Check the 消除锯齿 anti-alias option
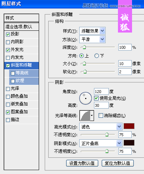The image size is (144, 174). pos(101,116)
